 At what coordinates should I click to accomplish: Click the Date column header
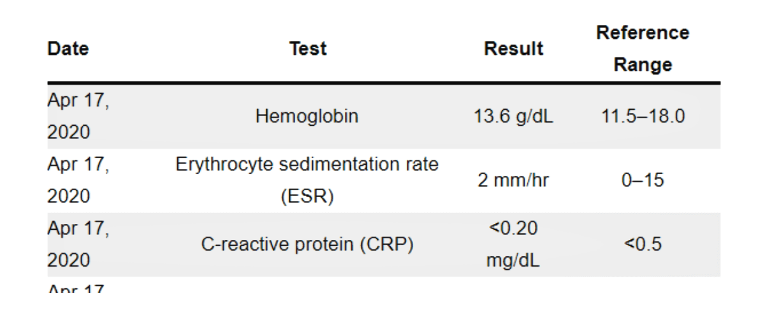coord(68,48)
